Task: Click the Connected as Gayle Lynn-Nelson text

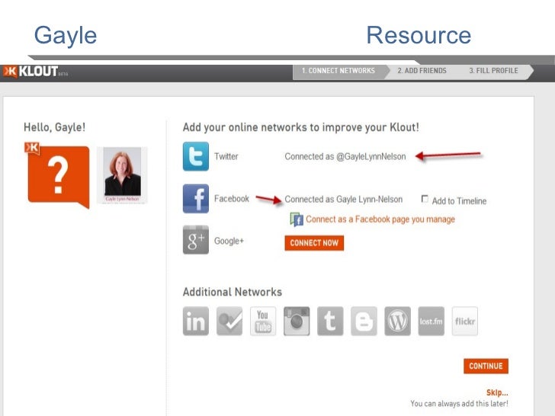Action: pos(343,199)
